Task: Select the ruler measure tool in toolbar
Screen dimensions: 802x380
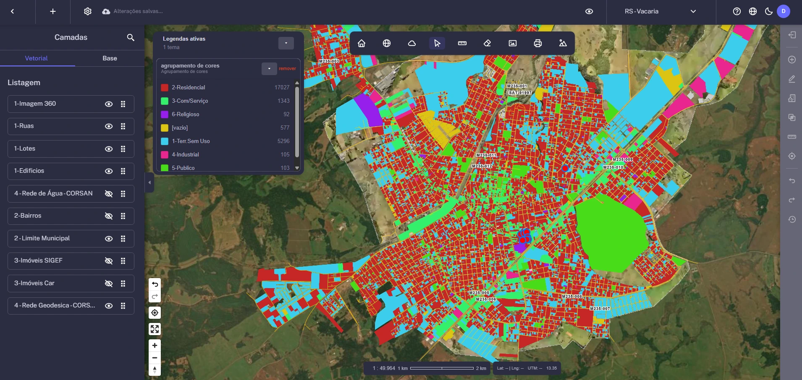Action: (x=462, y=43)
